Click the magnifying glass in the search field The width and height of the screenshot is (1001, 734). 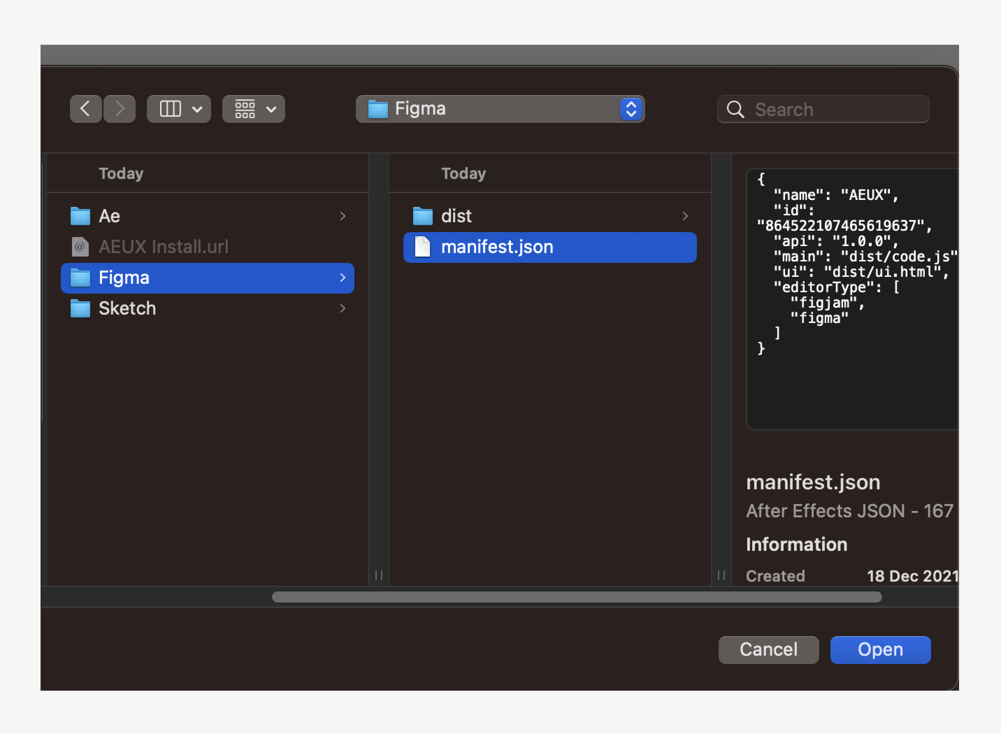click(735, 109)
